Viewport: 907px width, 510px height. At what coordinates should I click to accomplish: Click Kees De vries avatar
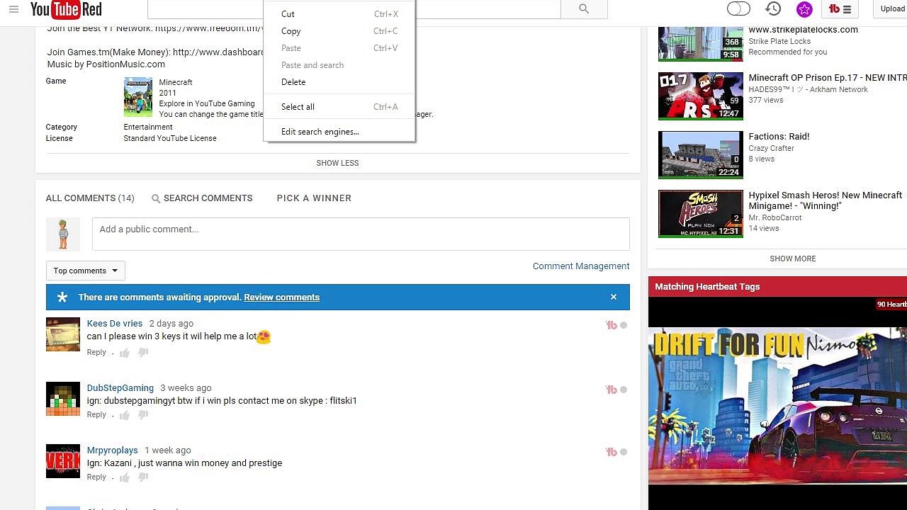(63, 334)
